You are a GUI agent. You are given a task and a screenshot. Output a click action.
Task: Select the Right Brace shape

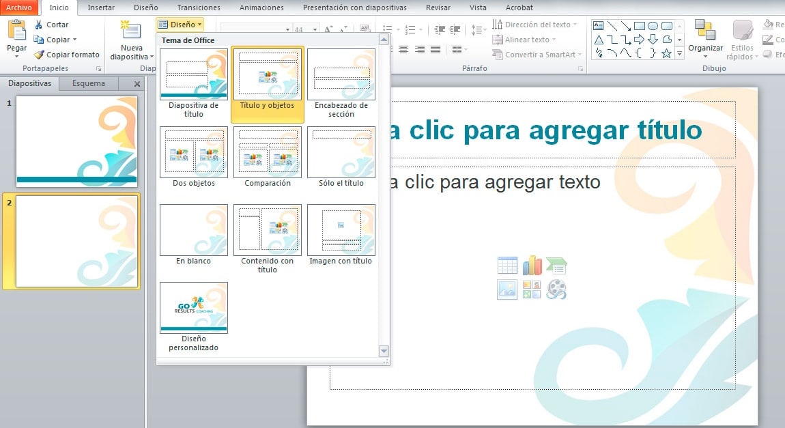click(653, 53)
